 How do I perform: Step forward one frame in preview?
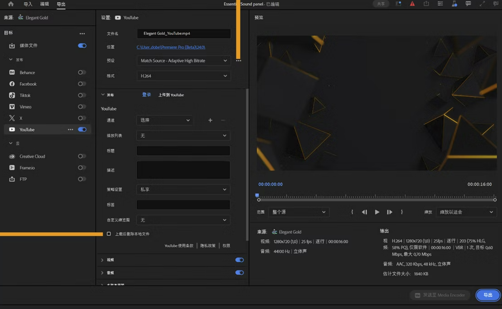pos(389,212)
